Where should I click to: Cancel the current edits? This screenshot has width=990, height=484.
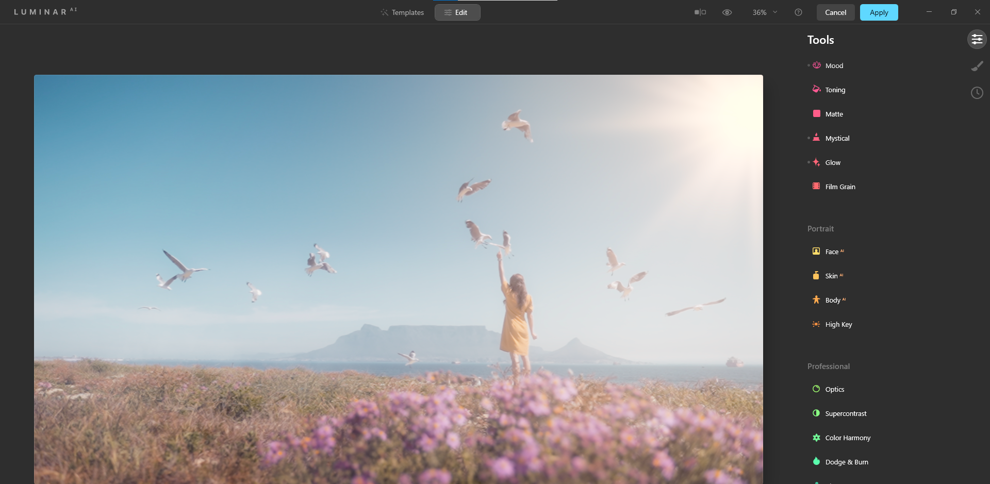point(835,12)
